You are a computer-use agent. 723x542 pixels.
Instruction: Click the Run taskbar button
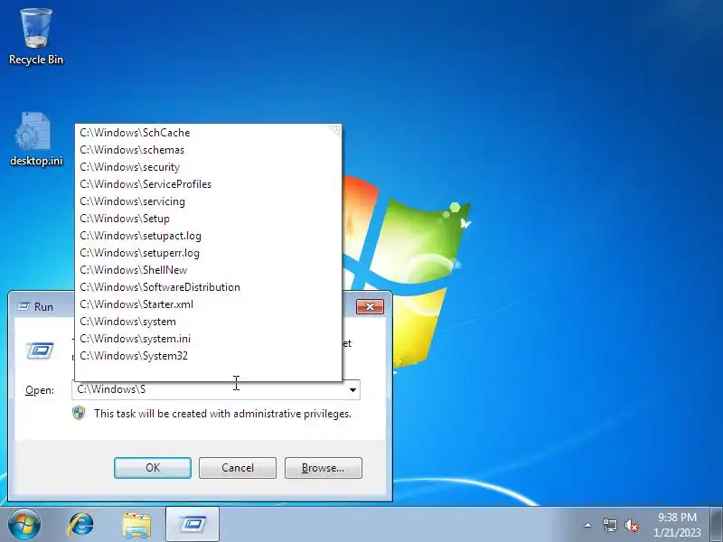pos(192,525)
